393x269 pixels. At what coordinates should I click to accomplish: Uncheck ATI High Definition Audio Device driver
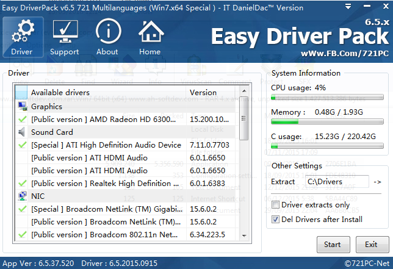coord(23,145)
